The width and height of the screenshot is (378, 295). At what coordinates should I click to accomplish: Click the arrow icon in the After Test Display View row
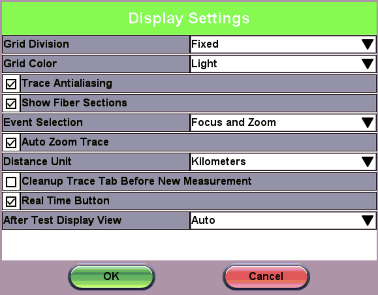[368, 221]
